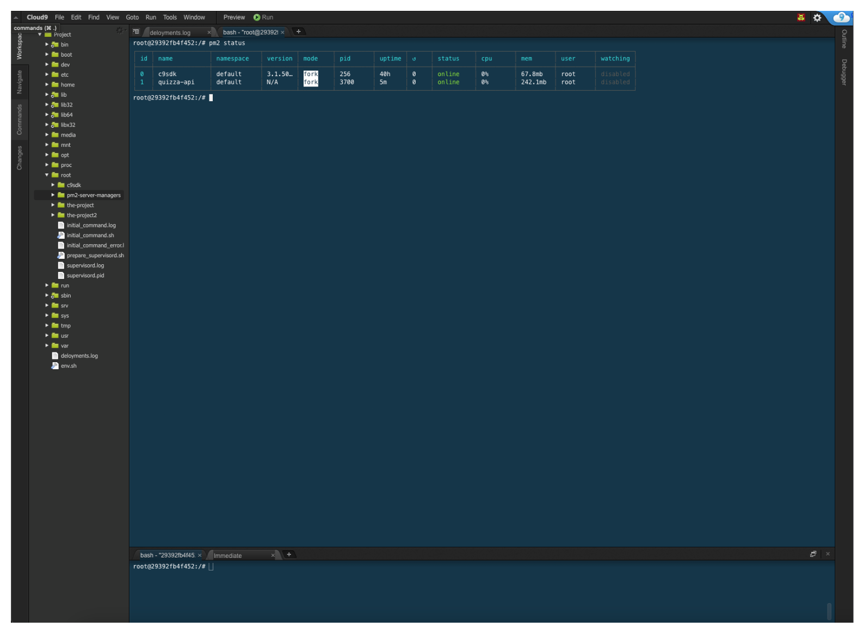Open the Cloud9 menu
Viewport: 864px width, 633px height.
pyautogui.click(x=37, y=17)
